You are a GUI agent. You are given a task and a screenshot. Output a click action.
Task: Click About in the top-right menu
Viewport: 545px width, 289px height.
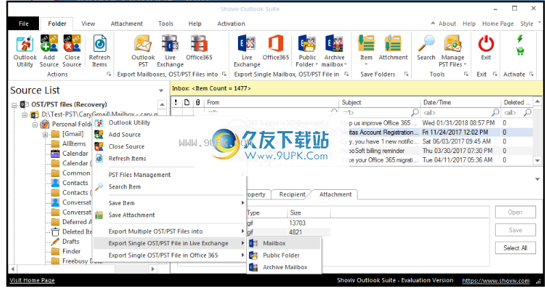pyautogui.click(x=447, y=24)
